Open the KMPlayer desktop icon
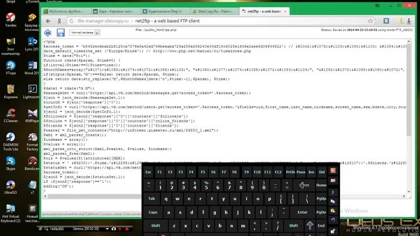Screen dimensions: 420x236 [32, 115]
